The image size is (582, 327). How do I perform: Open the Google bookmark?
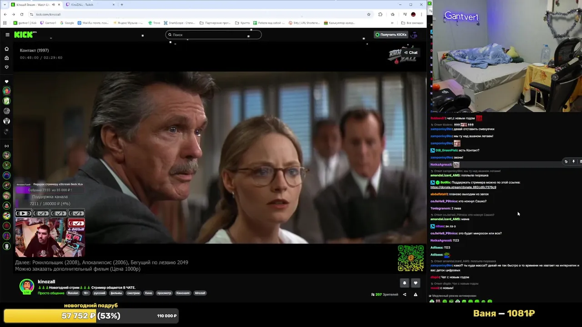67,23
